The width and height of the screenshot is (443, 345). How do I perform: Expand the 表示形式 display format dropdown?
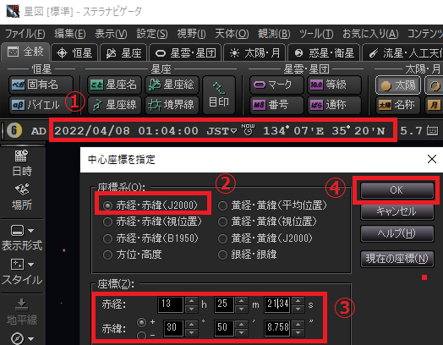point(30,231)
